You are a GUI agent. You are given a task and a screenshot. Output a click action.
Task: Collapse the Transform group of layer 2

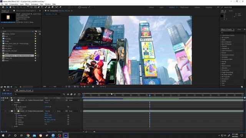(x=12, y=113)
